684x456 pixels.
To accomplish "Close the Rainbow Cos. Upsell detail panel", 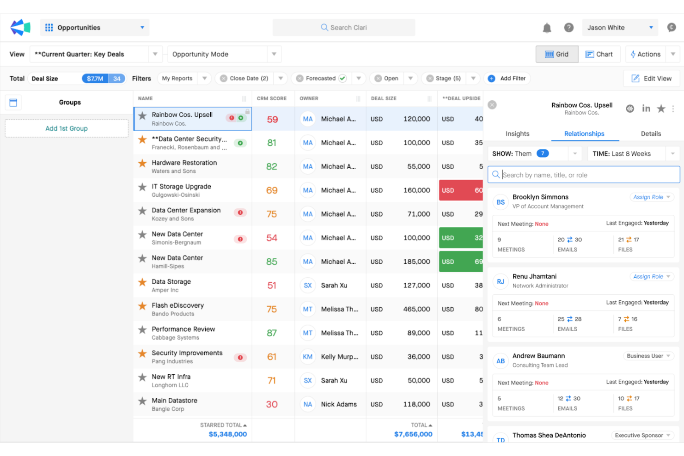I will point(492,105).
